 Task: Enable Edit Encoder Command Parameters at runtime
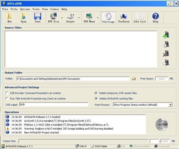point(7,93)
